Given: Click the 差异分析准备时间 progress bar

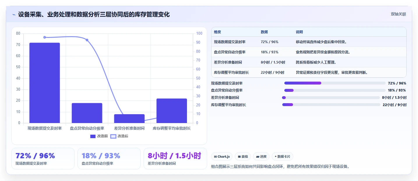Looking at the screenshot, I should pyautogui.click(x=331, y=98).
